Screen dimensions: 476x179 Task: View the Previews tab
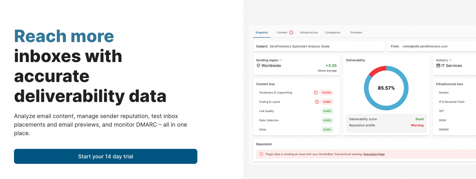point(356,32)
